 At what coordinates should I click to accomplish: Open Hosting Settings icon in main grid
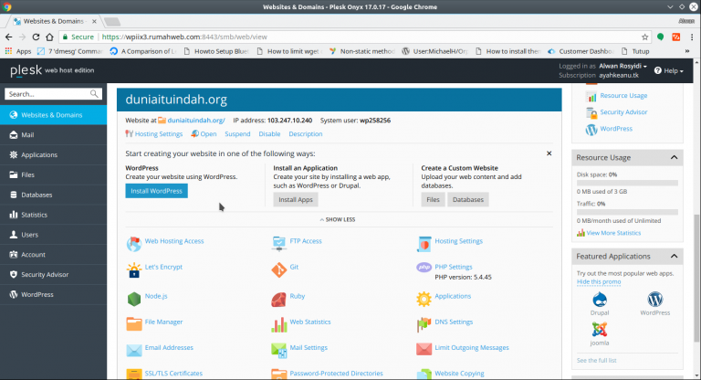tap(424, 244)
